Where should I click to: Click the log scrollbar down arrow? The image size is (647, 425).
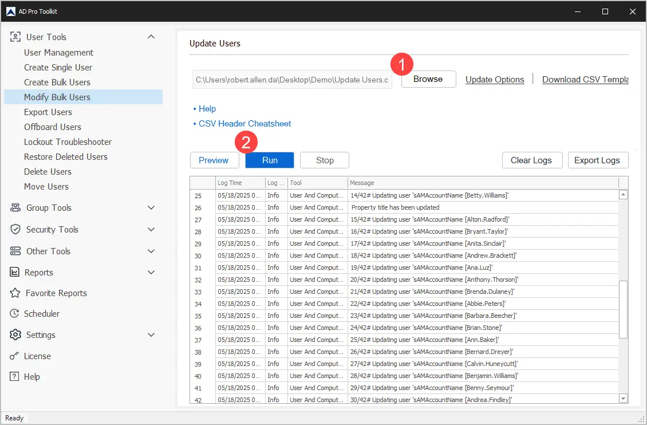pos(624,398)
